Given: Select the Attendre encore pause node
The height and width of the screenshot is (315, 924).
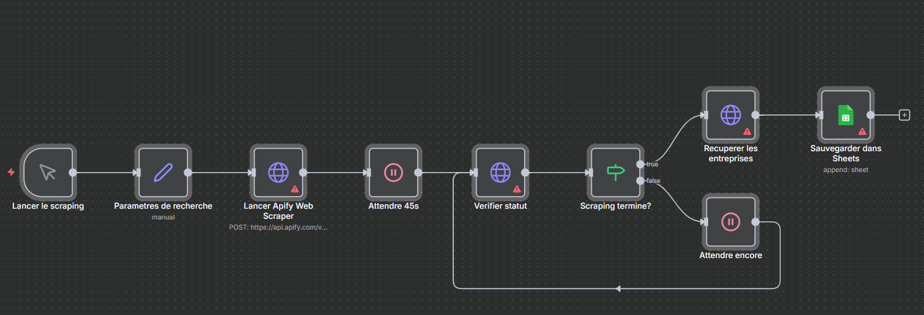Looking at the screenshot, I should [730, 221].
